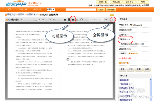Select single page view icon
This screenshot has width=154, height=101.
click(x=65, y=20)
